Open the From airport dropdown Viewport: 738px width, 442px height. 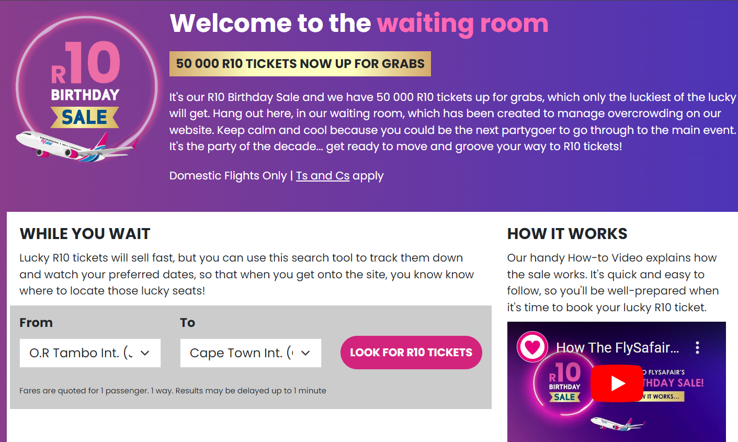click(x=90, y=353)
